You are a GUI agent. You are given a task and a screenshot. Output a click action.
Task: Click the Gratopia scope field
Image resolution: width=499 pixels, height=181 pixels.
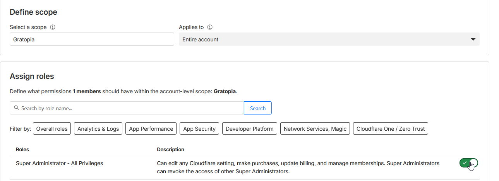(92, 39)
